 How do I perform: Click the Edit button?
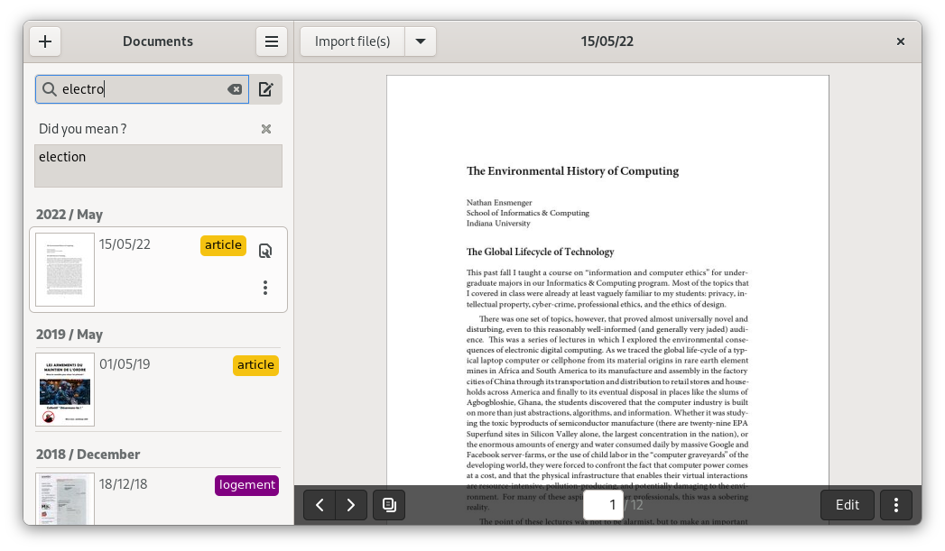847,505
